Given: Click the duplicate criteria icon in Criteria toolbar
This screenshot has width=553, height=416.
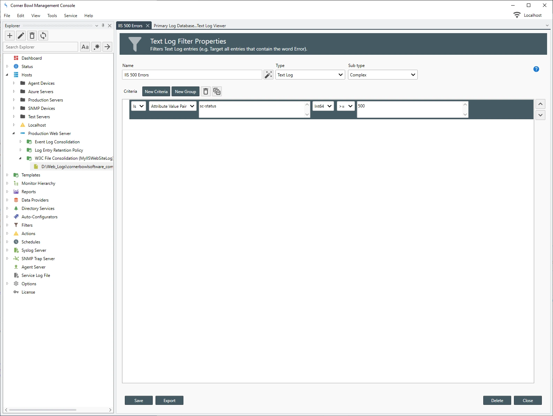Looking at the screenshot, I should point(217,92).
